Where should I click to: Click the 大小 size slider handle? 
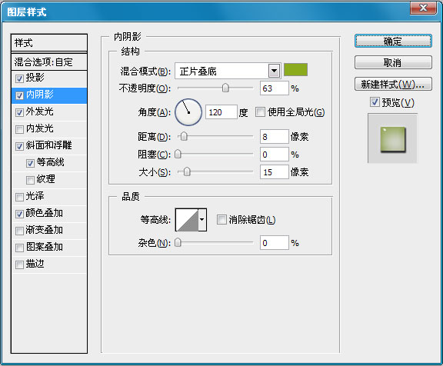click(x=187, y=171)
